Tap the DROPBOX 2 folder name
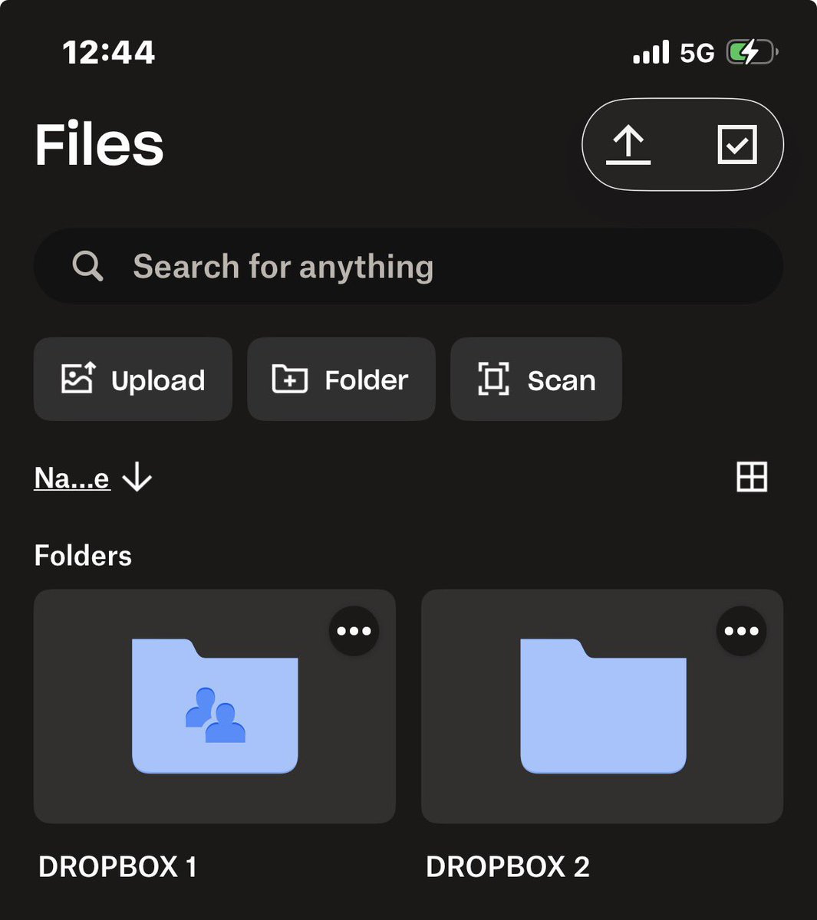This screenshot has height=920, width=817. tap(508, 867)
